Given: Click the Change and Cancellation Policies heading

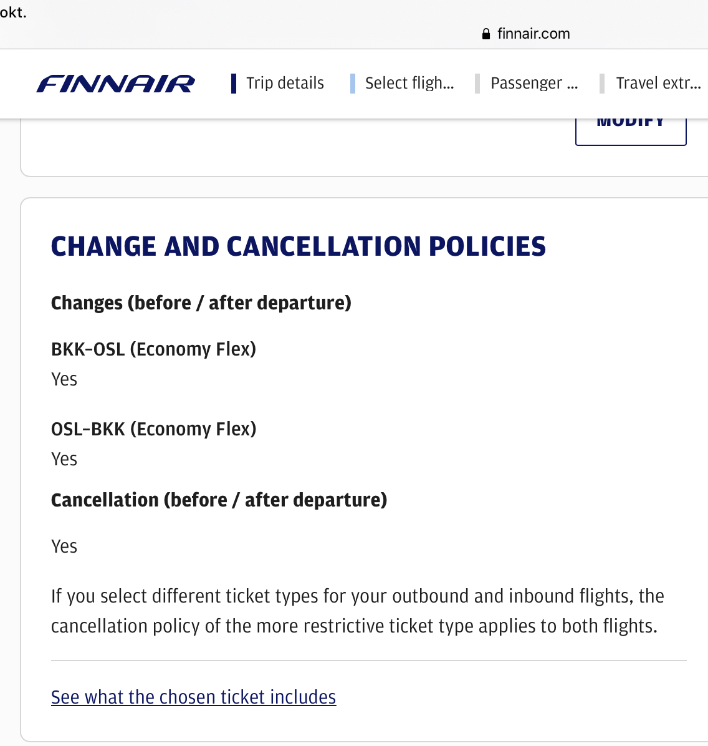Looking at the screenshot, I should [x=298, y=246].
